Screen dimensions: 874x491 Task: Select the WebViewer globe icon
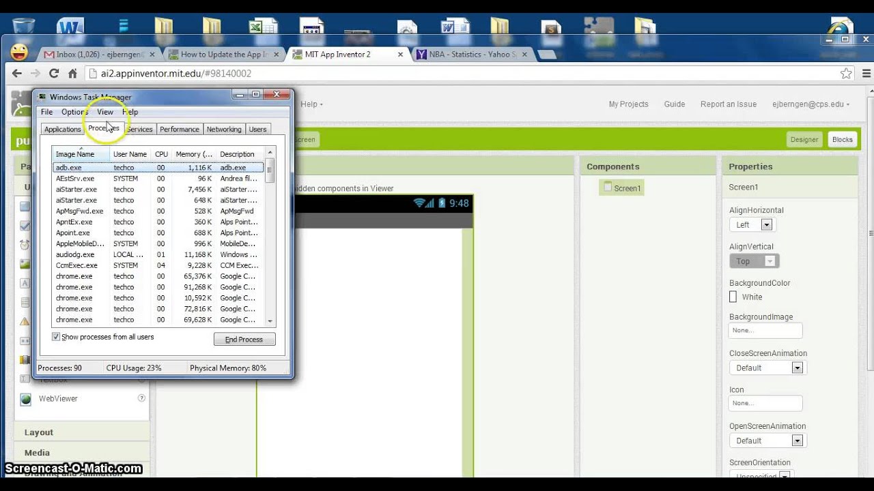[x=25, y=399]
